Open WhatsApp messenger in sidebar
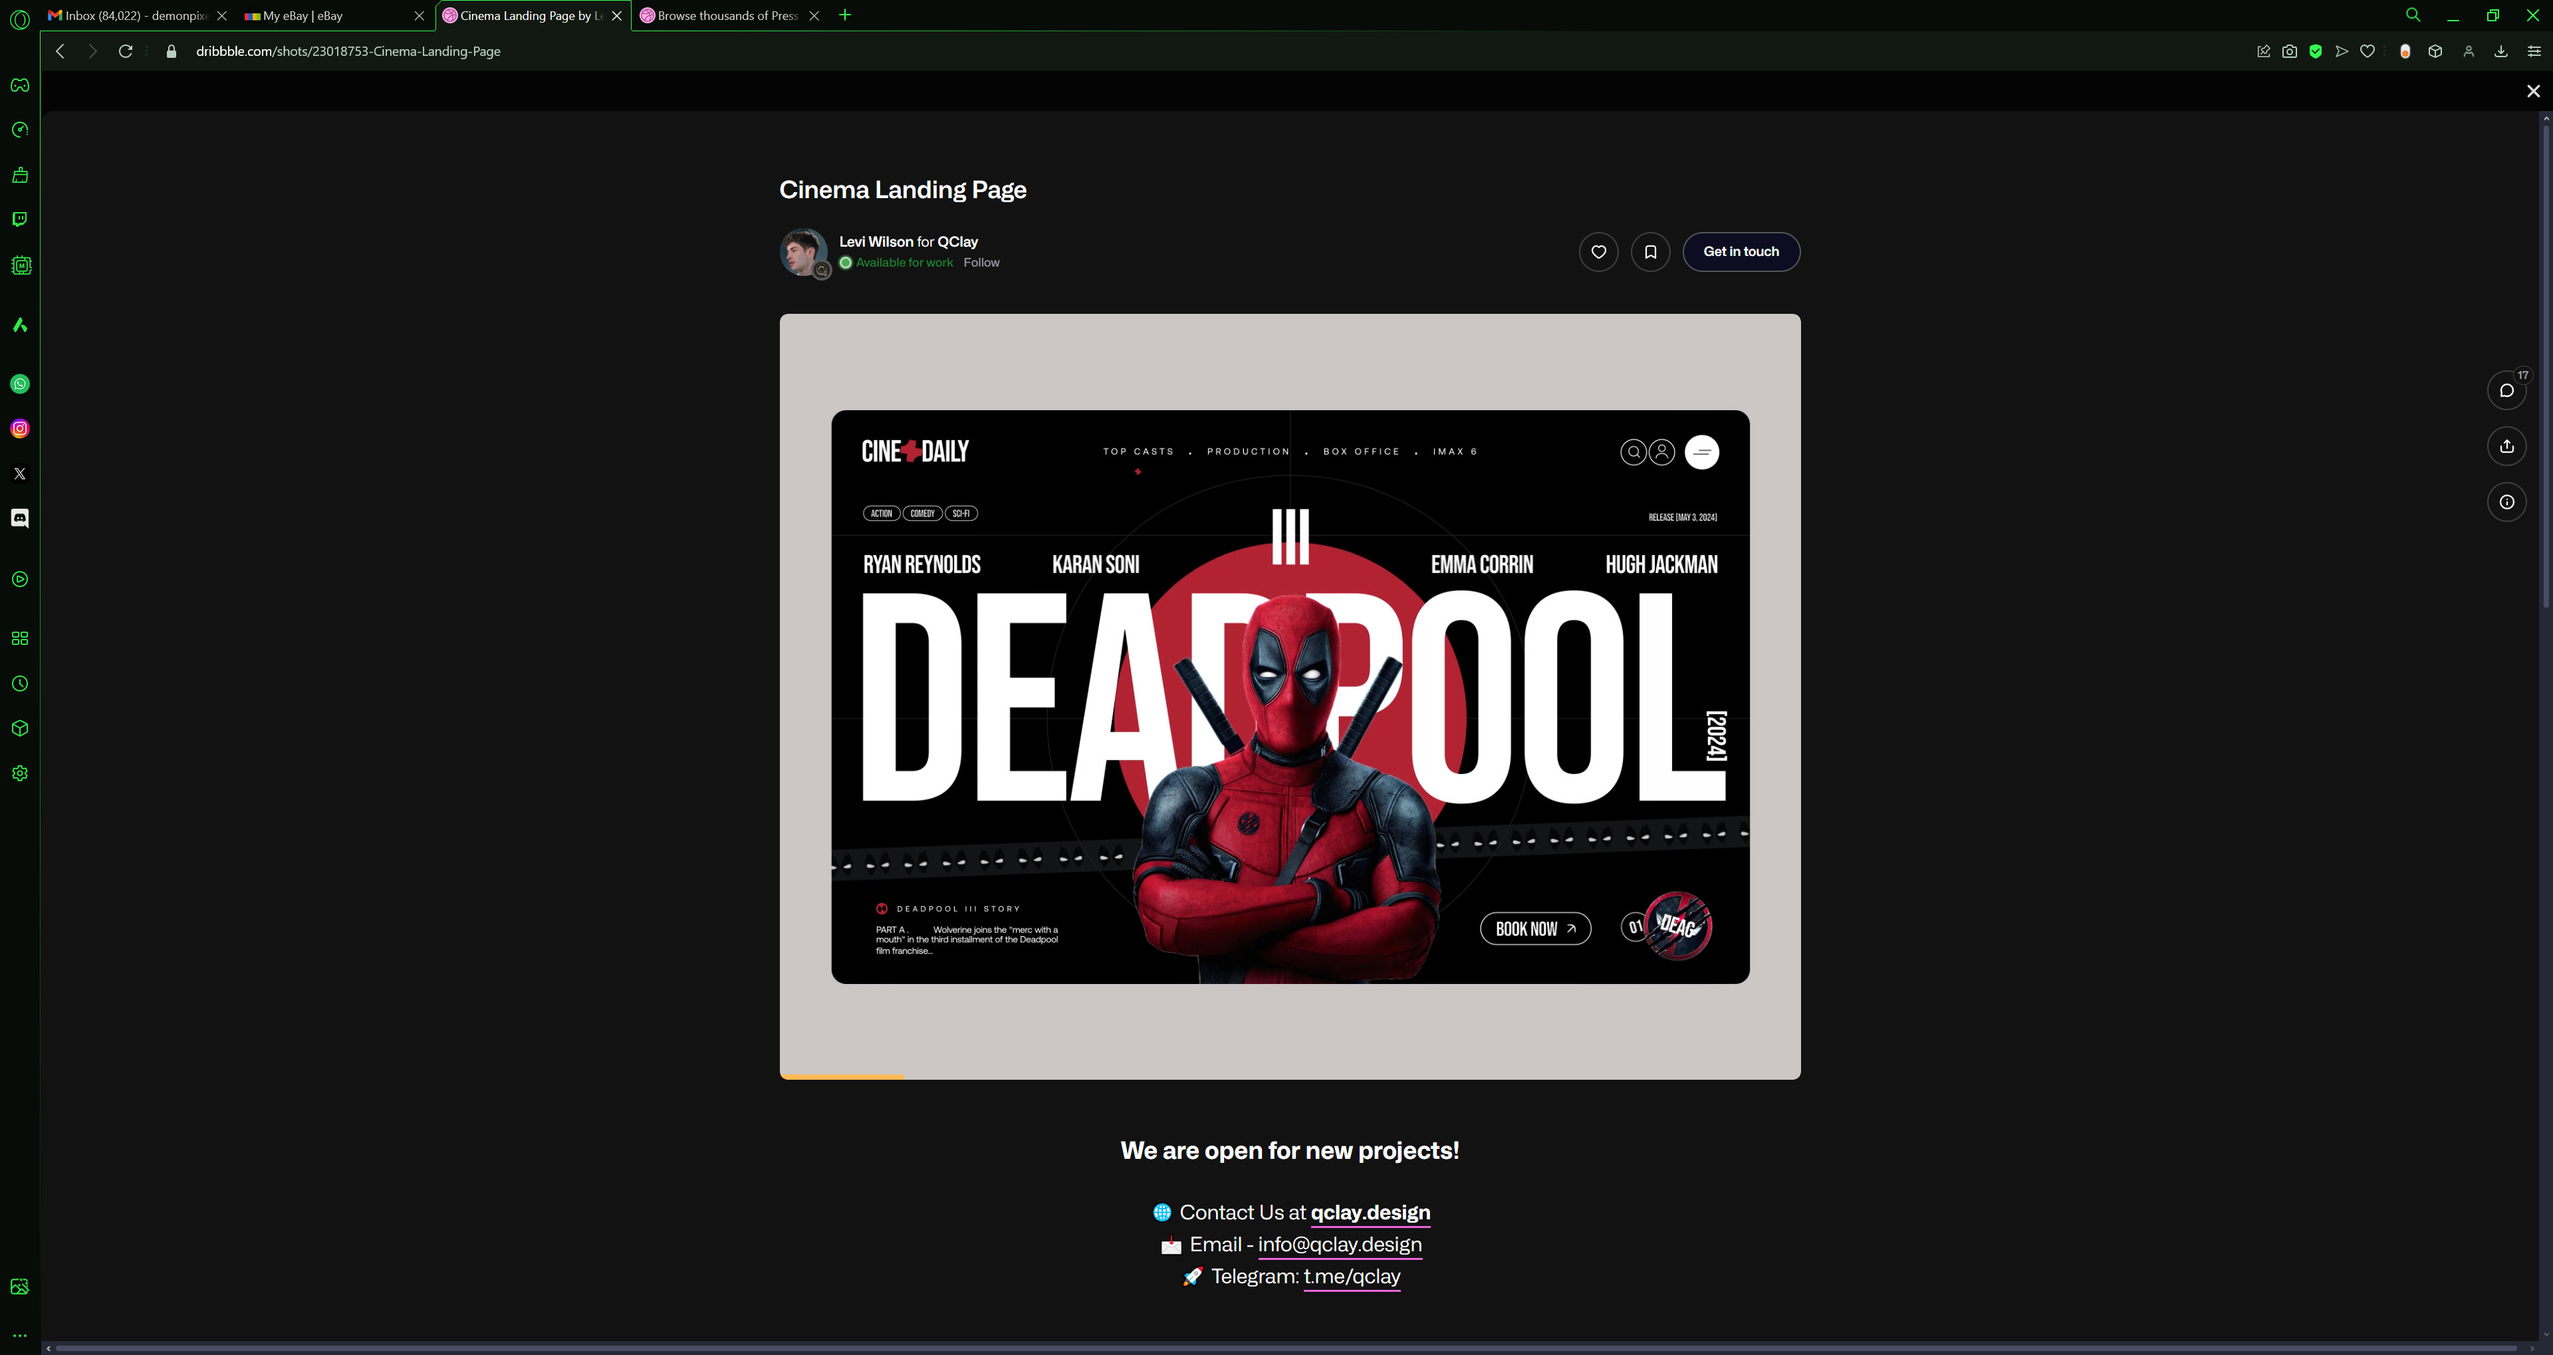2553x1355 pixels. (x=20, y=384)
